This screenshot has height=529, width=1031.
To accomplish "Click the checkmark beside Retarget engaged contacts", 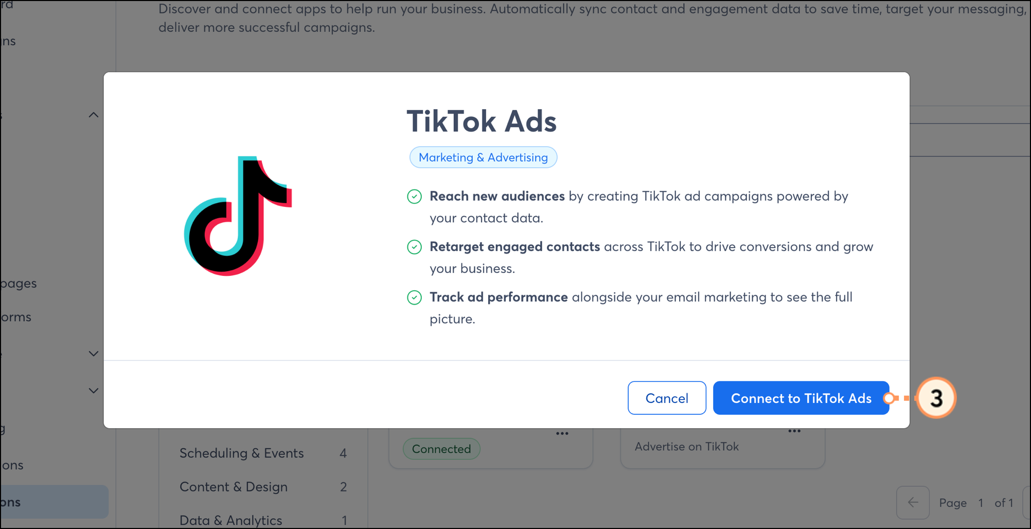I will 415,246.
